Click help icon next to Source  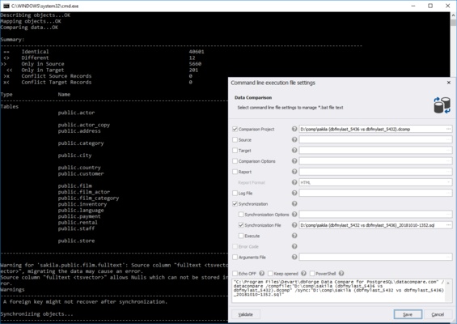click(x=294, y=139)
